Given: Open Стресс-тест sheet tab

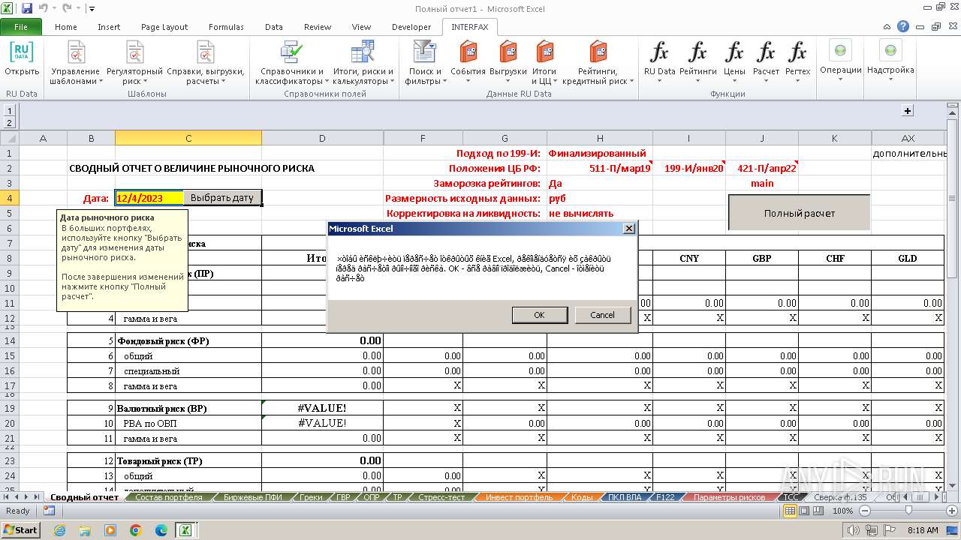Looking at the screenshot, I should [x=441, y=497].
